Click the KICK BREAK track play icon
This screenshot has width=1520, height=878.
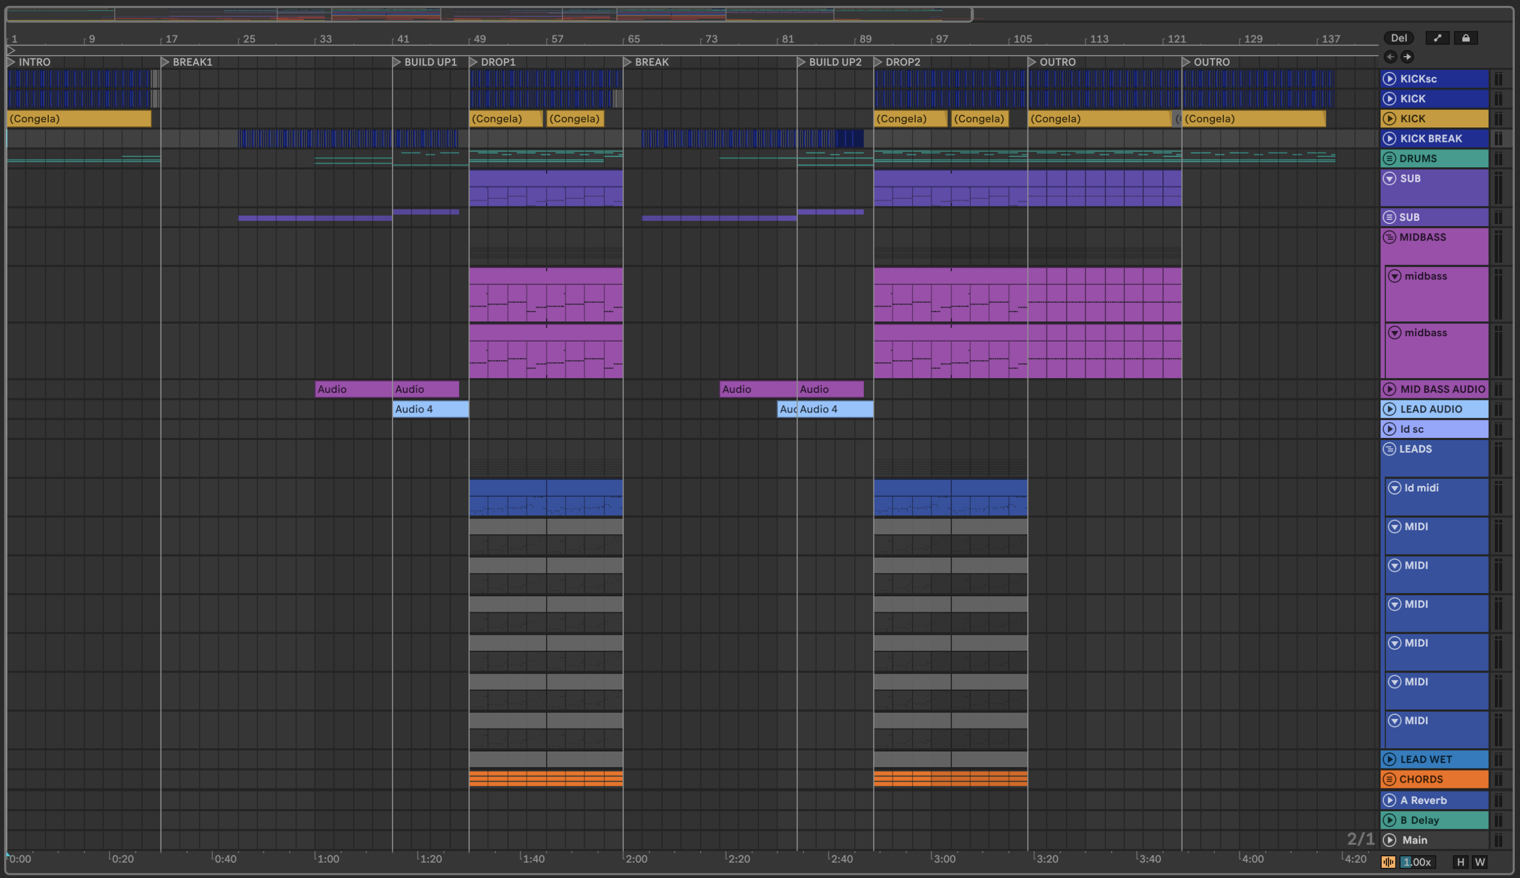click(1390, 139)
